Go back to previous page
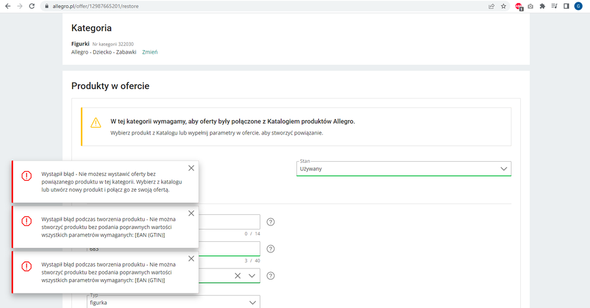590x308 pixels. tap(8, 6)
